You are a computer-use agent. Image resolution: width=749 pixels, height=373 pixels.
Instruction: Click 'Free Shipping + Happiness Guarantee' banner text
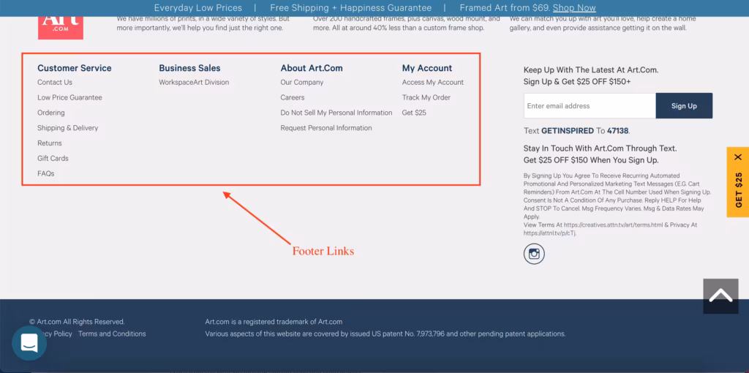[350, 8]
